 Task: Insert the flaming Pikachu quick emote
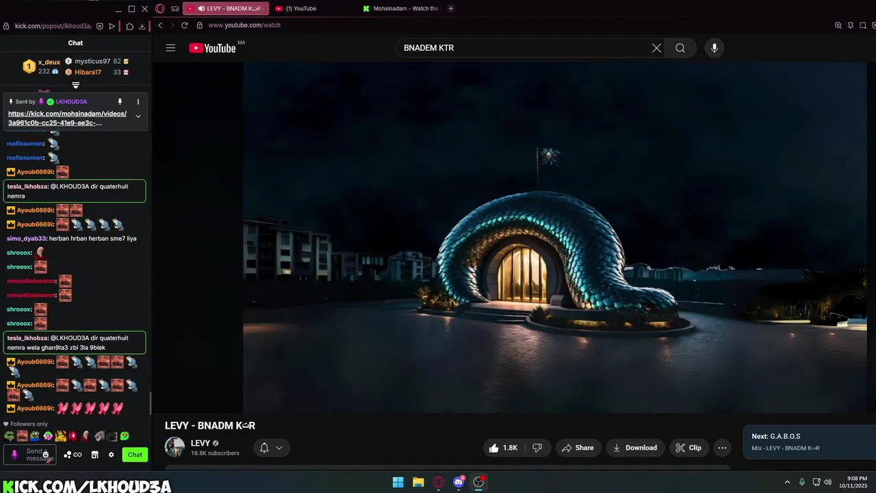60,435
